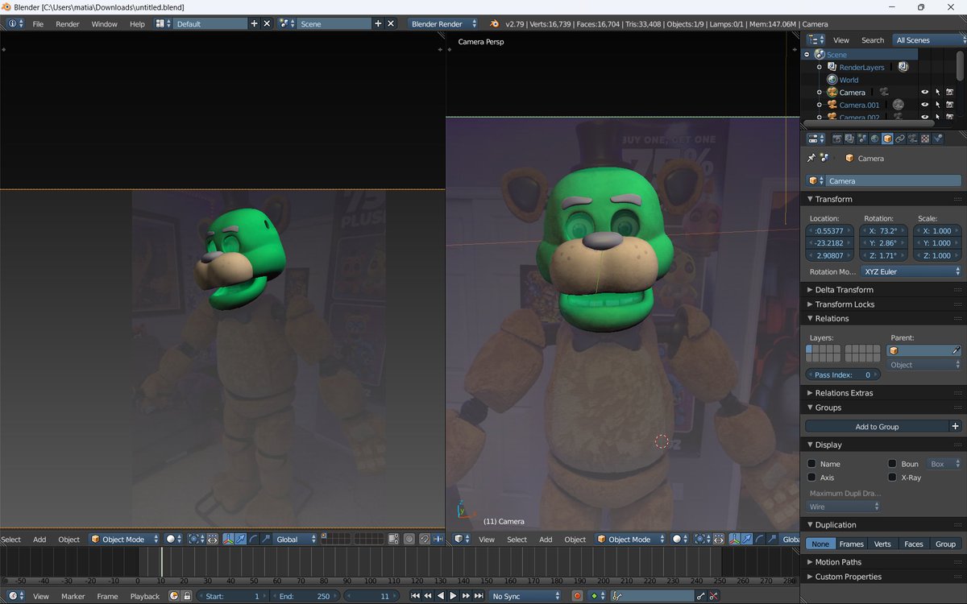This screenshot has width=967, height=604.
Task: Delete the Default screen layout with X
Action: tap(267, 23)
